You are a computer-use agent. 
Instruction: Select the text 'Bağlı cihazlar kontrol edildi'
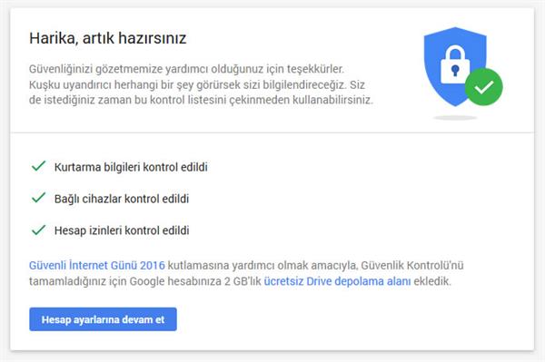tap(122, 199)
